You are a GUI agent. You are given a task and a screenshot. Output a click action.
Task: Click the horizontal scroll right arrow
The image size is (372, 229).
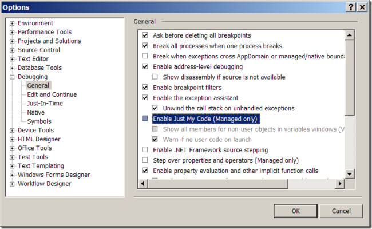pyautogui.click(x=340, y=183)
